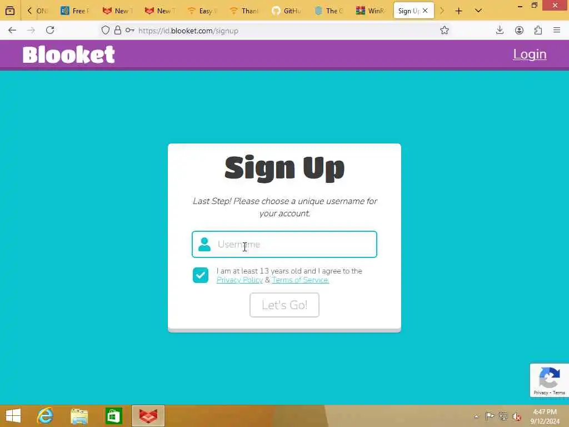This screenshot has height=427, width=569.
Task: Open the Login link
Action: pyautogui.click(x=530, y=54)
